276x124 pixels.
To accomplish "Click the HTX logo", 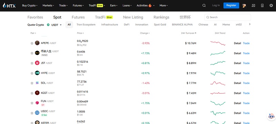I will 9,5.
